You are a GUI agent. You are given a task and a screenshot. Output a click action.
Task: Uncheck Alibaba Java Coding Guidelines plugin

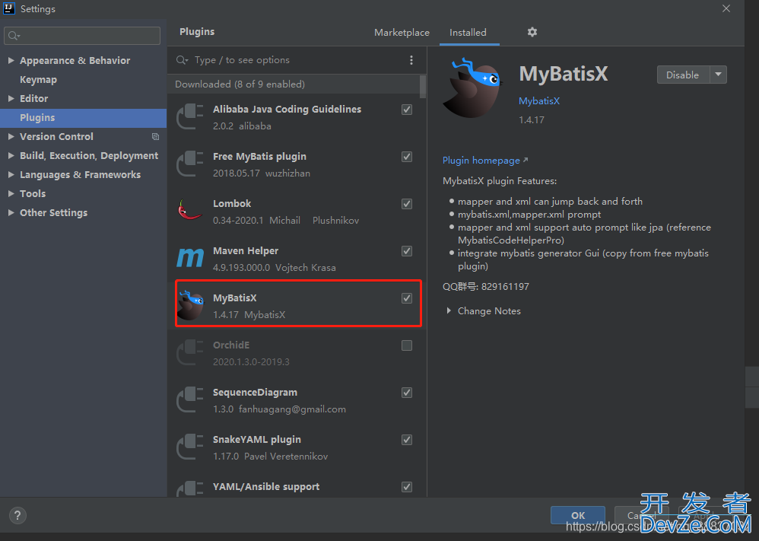coord(407,110)
